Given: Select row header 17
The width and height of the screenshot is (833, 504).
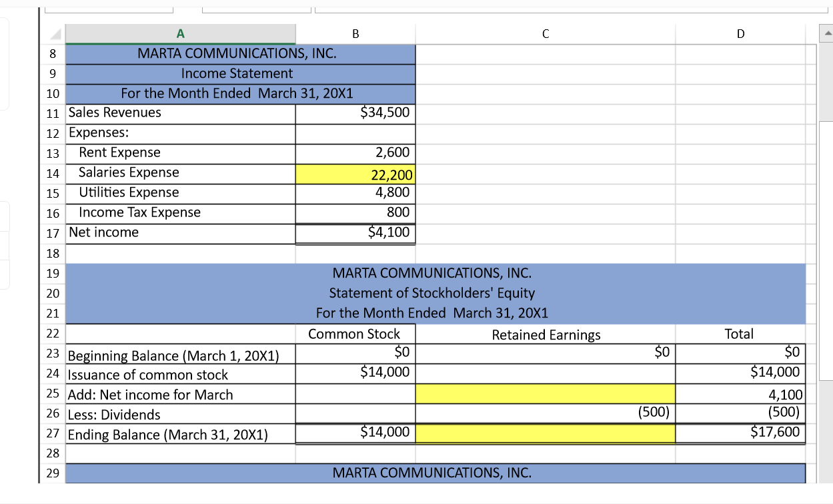Looking at the screenshot, I should pyautogui.click(x=52, y=232).
